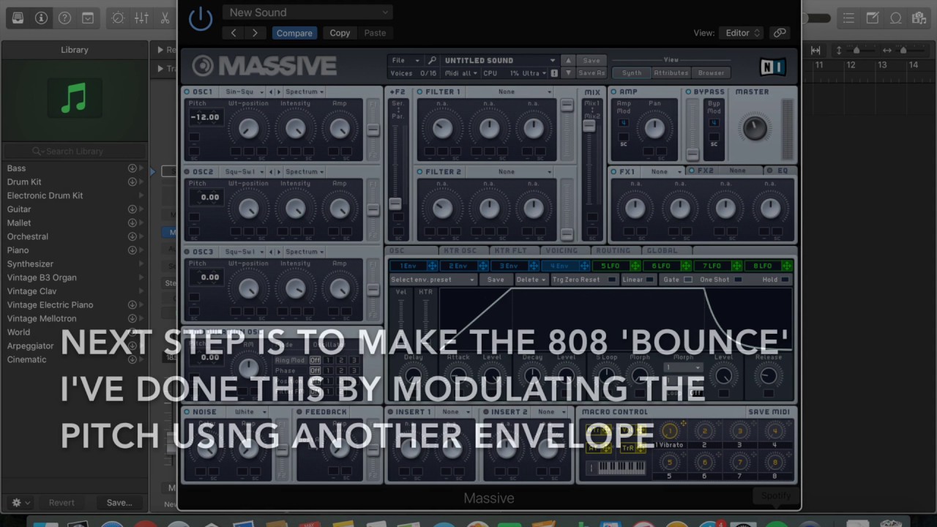Open the Quick Help question mark icon
The image size is (937, 527).
point(64,18)
